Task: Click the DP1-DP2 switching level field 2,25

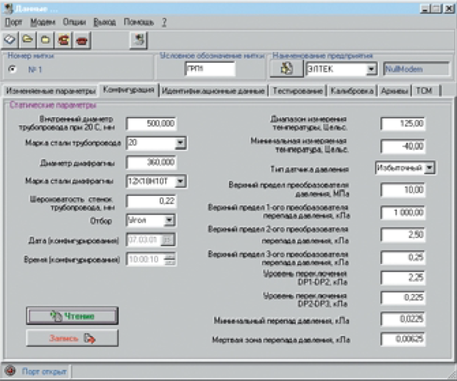Action: point(403,277)
